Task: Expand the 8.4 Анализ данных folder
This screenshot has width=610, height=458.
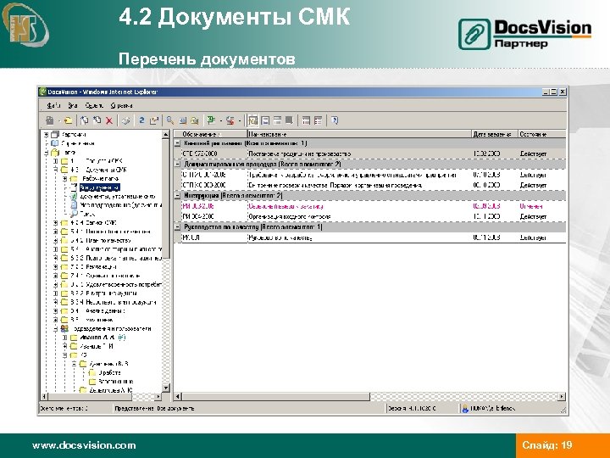Action: click(x=56, y=311)
